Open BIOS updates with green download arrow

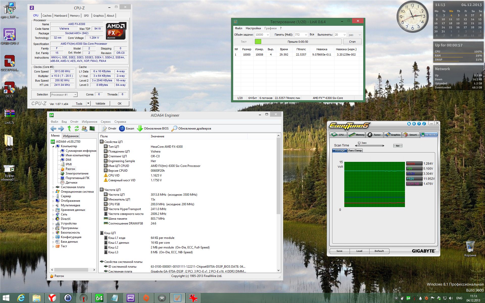[x=140, y=129]
